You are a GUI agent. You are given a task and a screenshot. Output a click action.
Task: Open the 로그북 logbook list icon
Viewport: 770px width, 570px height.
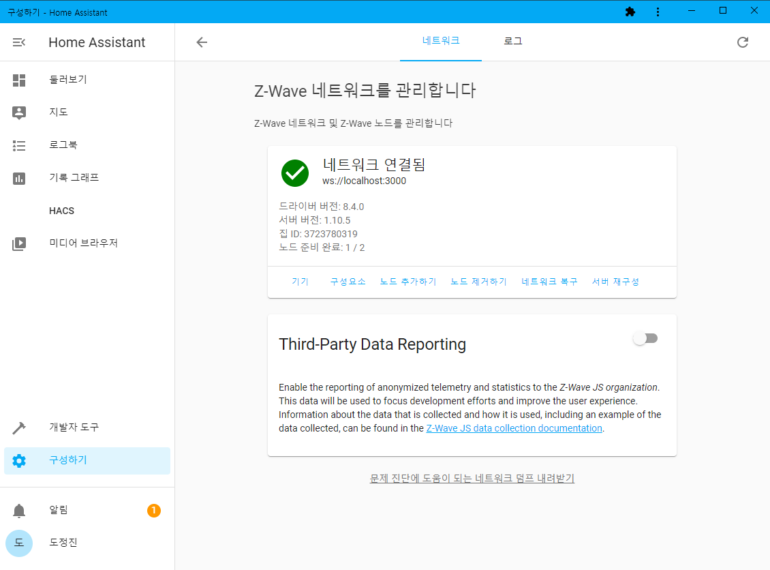click(x=18, y=145)
